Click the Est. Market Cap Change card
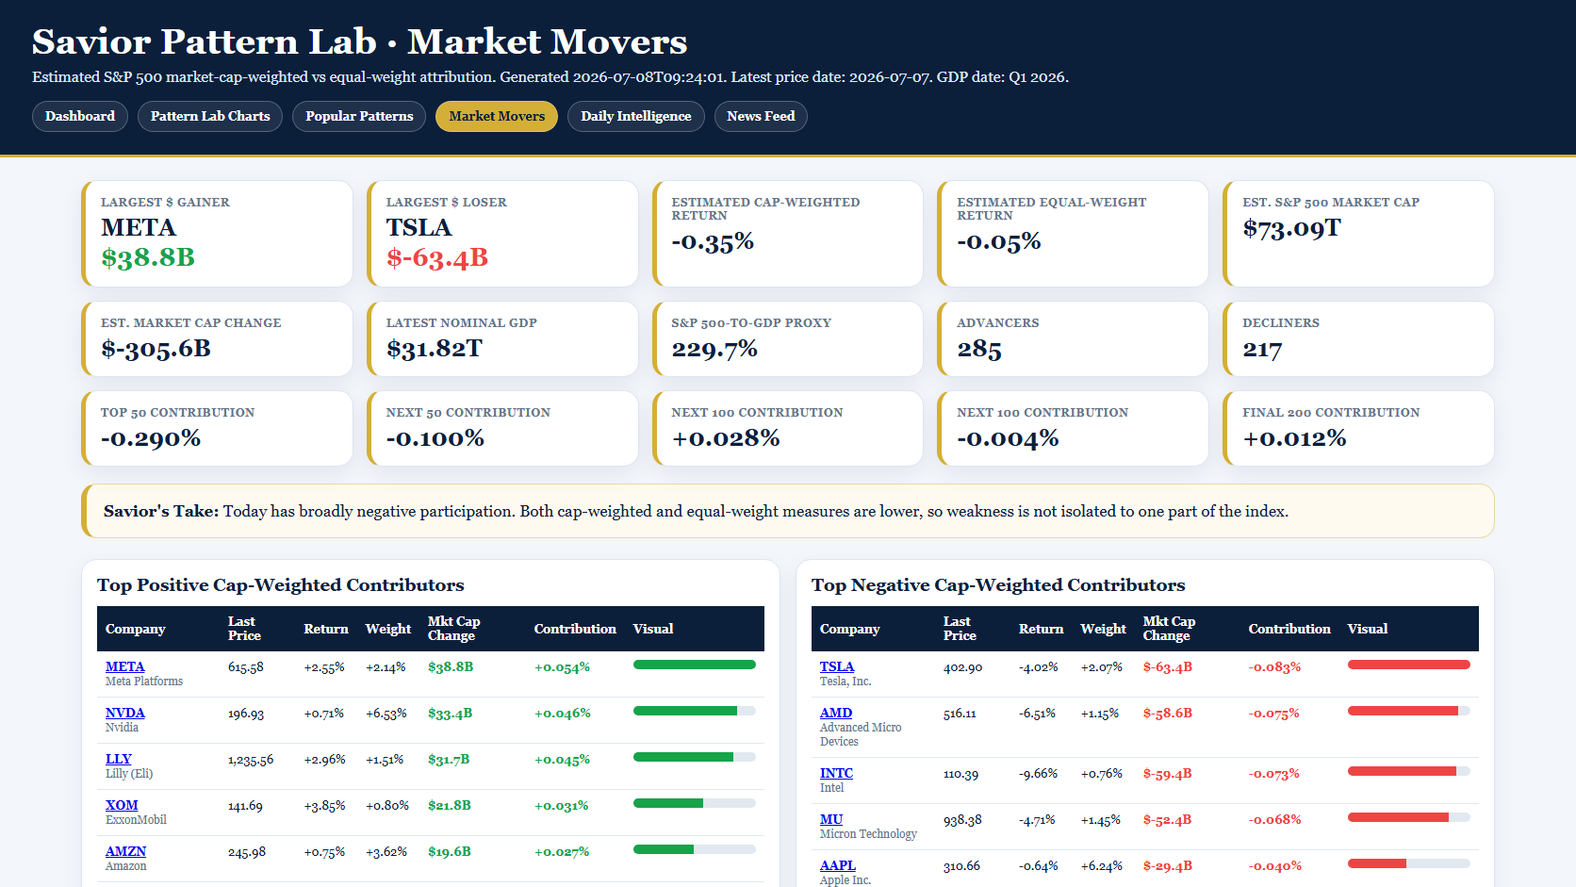 217,339
